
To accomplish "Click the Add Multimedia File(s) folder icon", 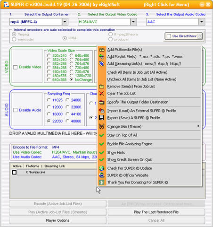I will pyautogui.click(x=102, y=50).
